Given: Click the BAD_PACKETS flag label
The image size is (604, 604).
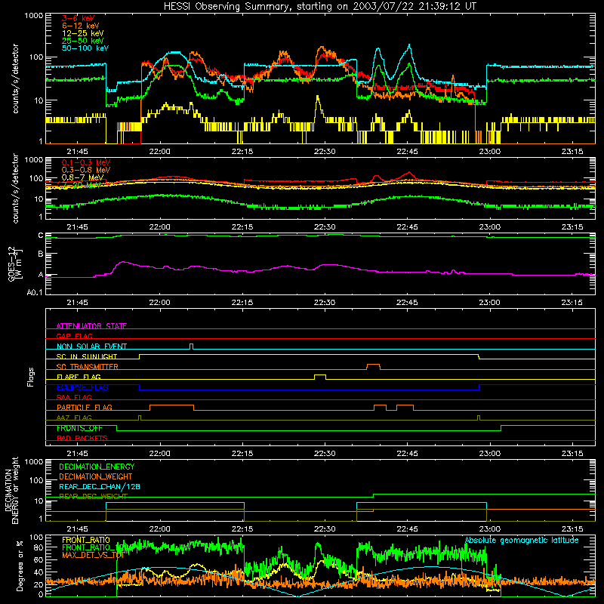Looking at the screenshot, I should pyautogui.click(x=82, y=438).
